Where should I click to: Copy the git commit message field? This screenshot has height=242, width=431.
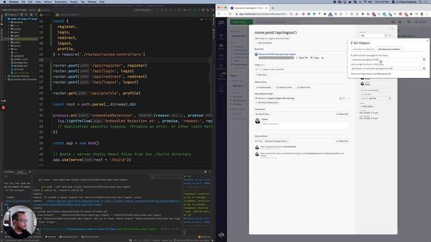click(424, 60)
